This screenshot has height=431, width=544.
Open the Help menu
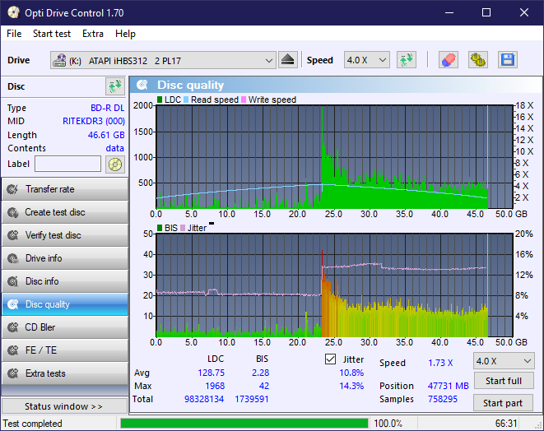point(125,34)
